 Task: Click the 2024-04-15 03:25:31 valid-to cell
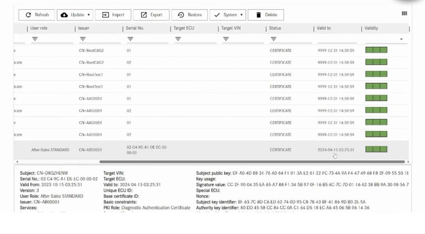coord(336,150)
